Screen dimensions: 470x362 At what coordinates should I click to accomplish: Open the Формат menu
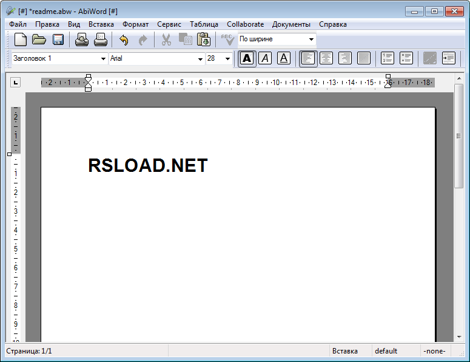pos(135,24)
